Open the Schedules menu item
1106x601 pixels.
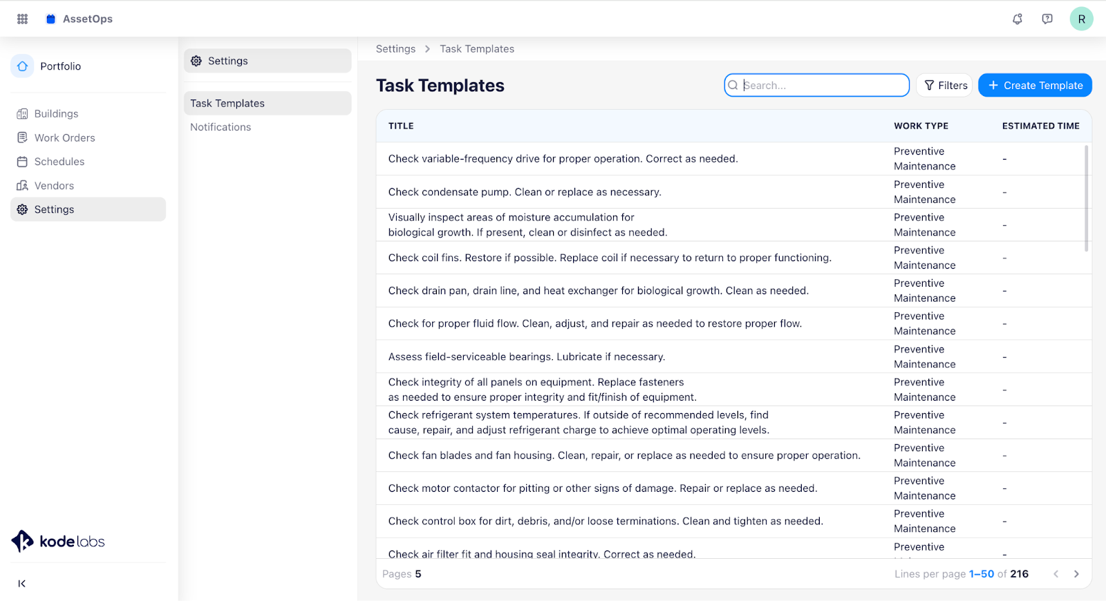[88, 162]
